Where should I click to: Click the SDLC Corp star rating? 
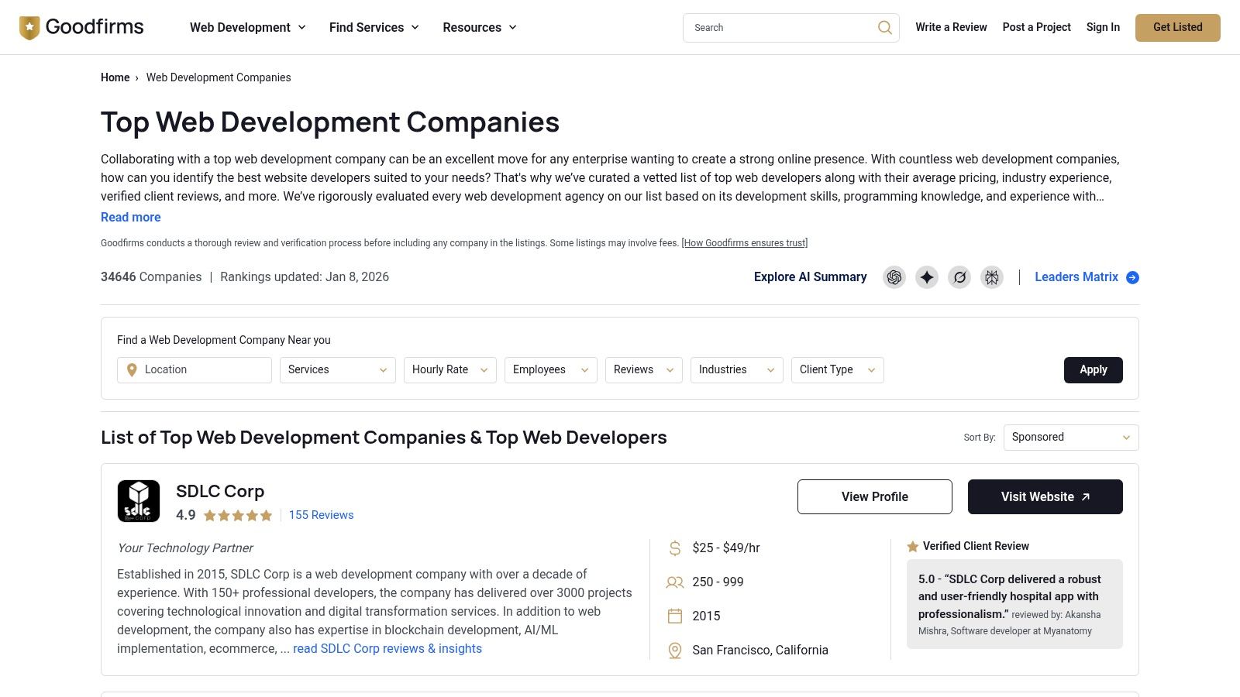pos(238,516)
